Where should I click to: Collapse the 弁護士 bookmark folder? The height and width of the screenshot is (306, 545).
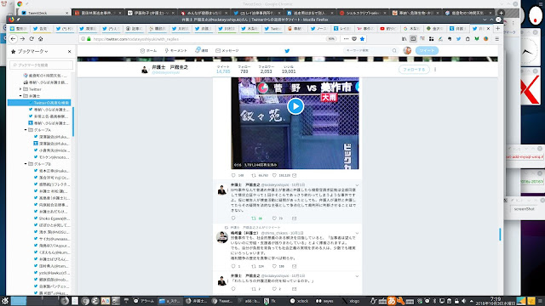pyautogui.click(x=20, y=96)
